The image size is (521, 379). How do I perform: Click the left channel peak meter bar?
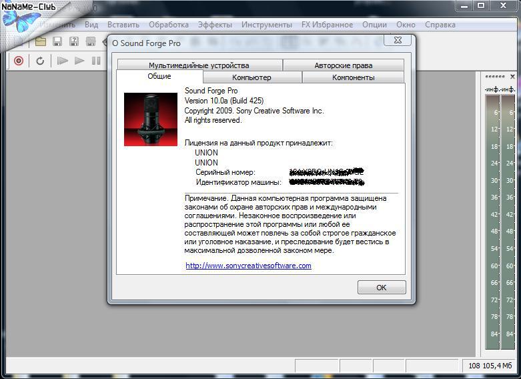click(x=492, y=222)
